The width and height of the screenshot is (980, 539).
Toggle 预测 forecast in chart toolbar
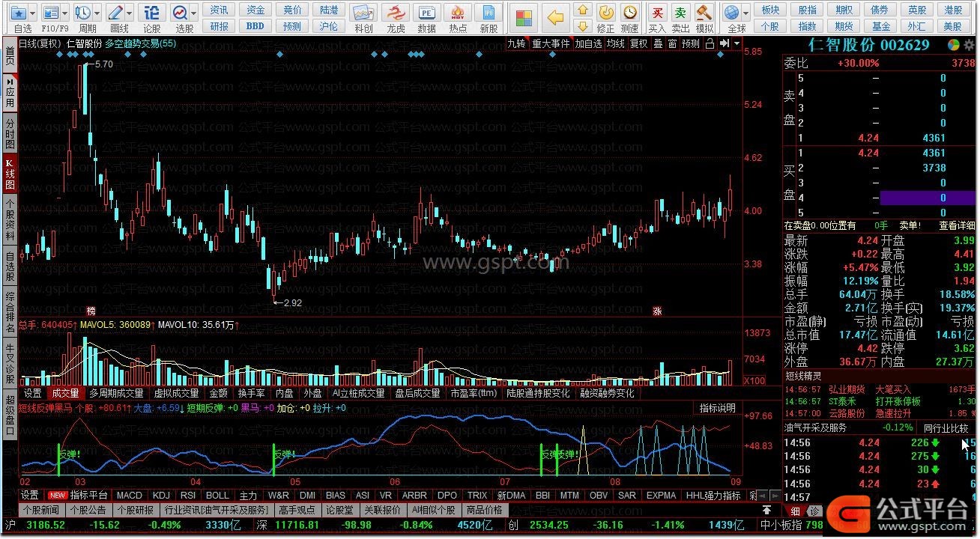coord(691,44)
